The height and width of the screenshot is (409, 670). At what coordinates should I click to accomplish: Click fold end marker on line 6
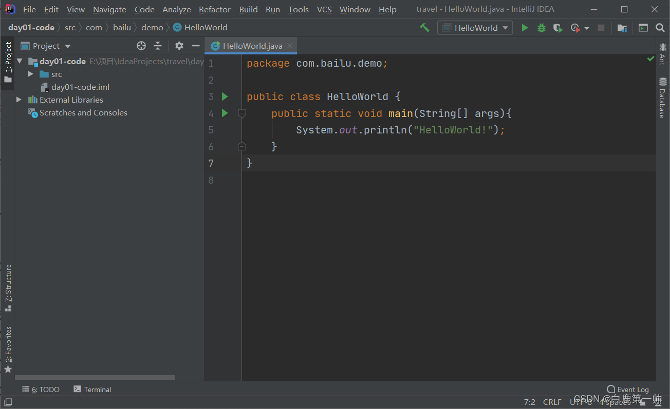(242, 146)
